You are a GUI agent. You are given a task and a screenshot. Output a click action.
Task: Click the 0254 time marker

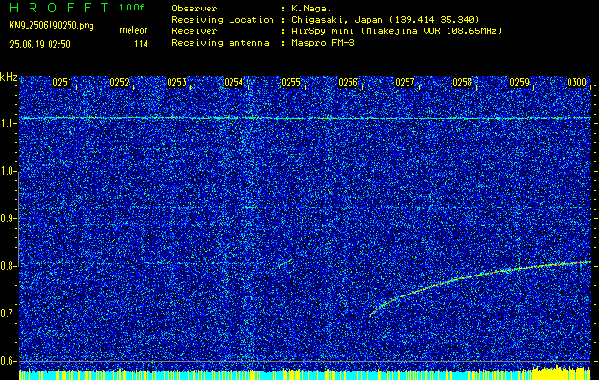tap(233, 83)
